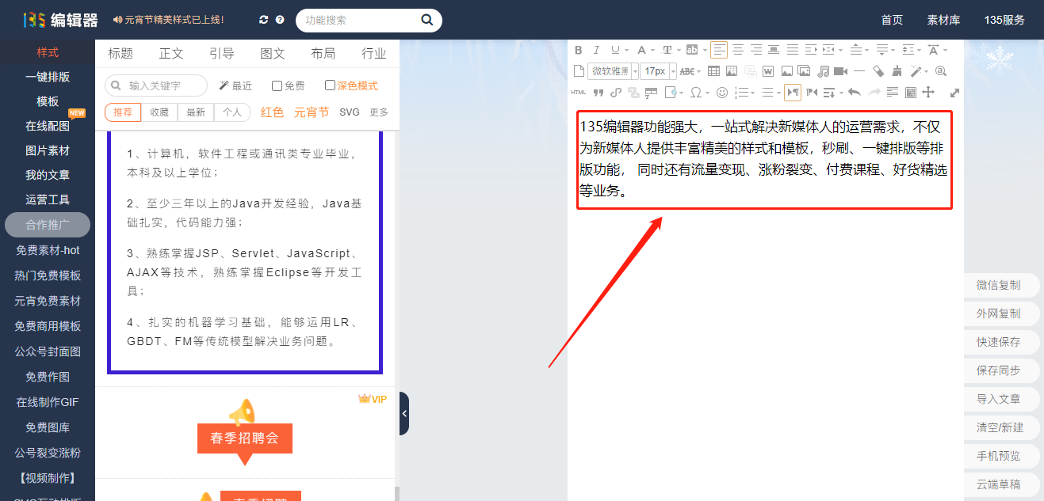Insert a table using the table icon
The image size is (1044, 501).
click(x=713, y=71)
